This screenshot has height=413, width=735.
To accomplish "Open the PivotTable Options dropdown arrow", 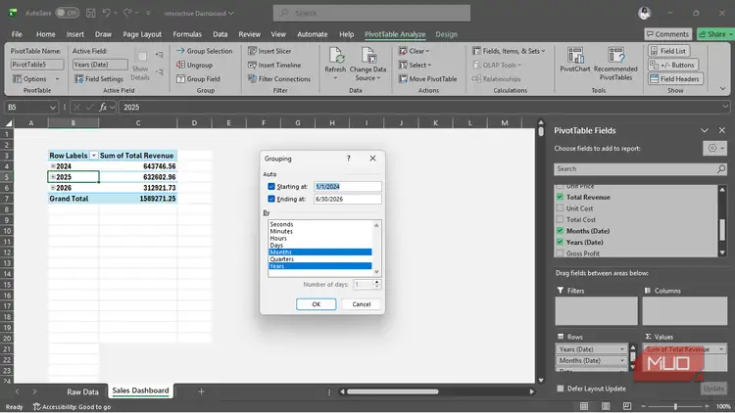I will click(57, 79).
